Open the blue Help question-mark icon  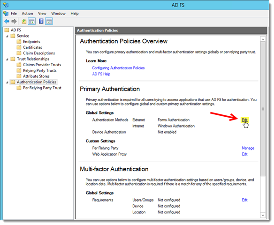(x=41, y=21)
